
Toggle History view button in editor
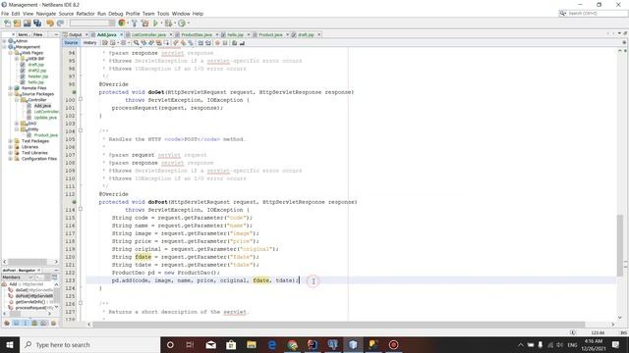click(89, 43)
